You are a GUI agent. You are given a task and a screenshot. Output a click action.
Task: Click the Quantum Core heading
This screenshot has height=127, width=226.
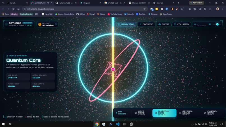tap(24, 60)
